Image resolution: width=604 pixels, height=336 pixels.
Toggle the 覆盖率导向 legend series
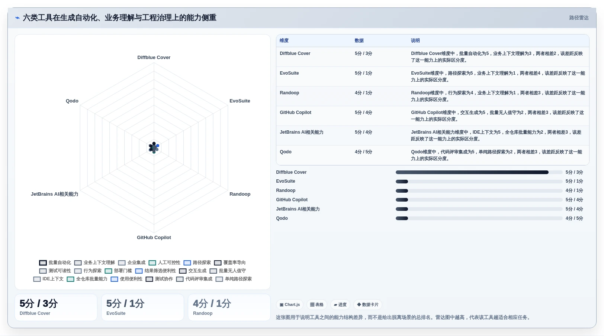pos(230,262)
